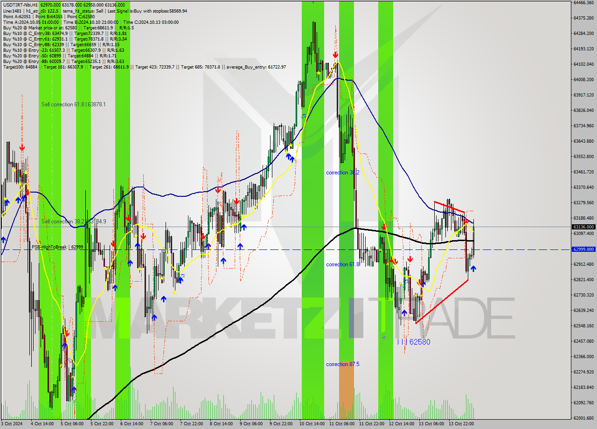Click the 64466.360 price axis label
The image size is (597, 429).
(583, 2)
